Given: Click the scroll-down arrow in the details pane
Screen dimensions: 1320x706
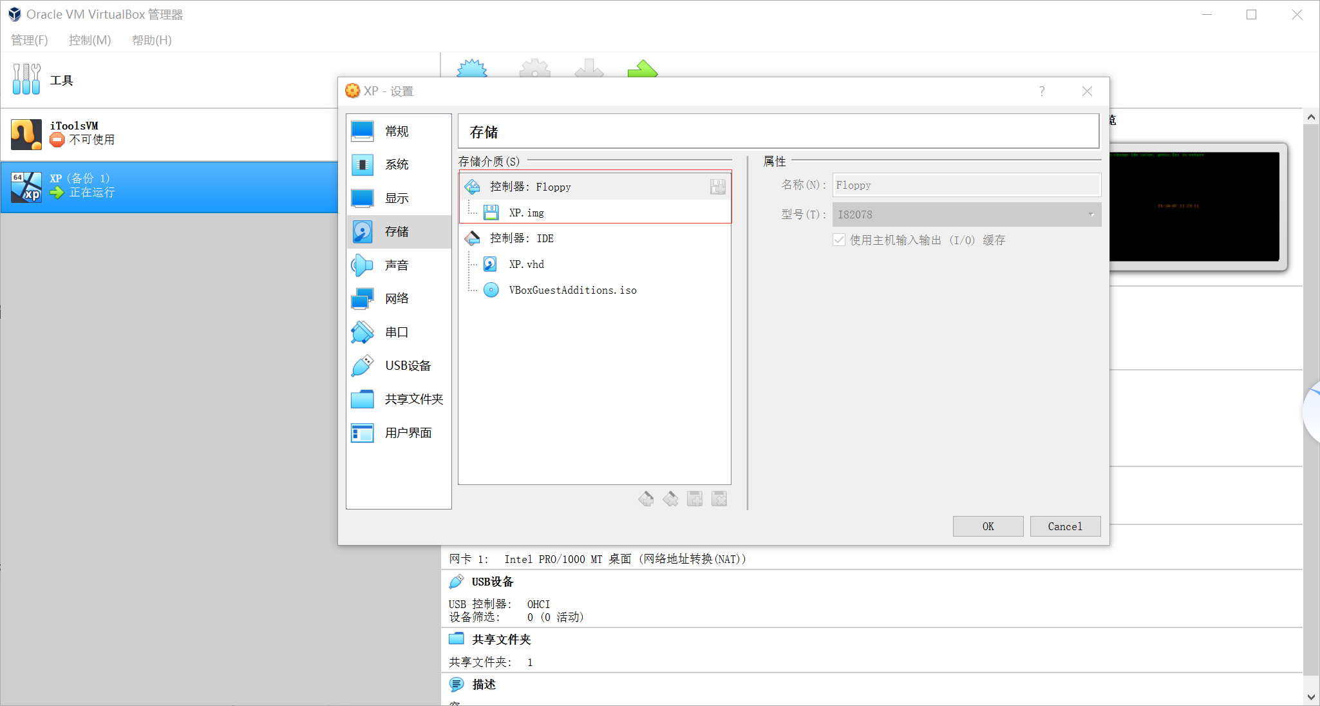Looking at the screenshot, I should pyautogui.click(x=1311, y=697).
